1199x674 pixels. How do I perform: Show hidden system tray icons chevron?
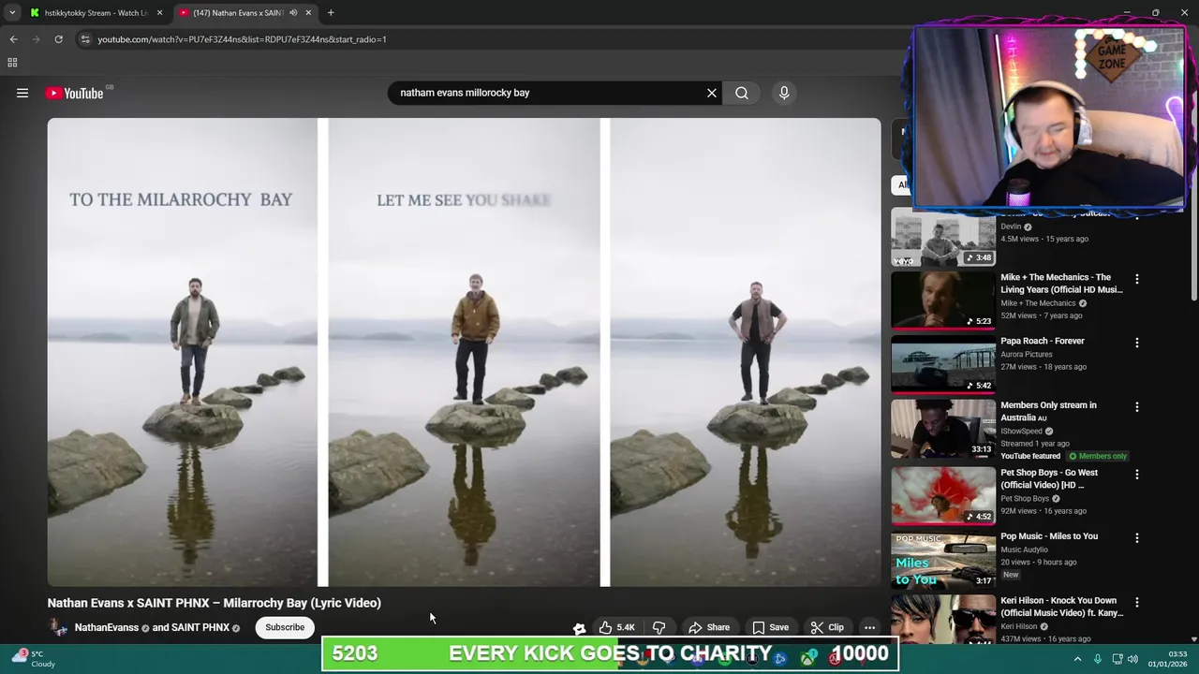tap(1077, 659)
